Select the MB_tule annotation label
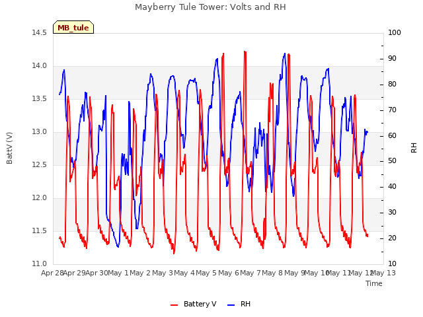 pos(73,28)
